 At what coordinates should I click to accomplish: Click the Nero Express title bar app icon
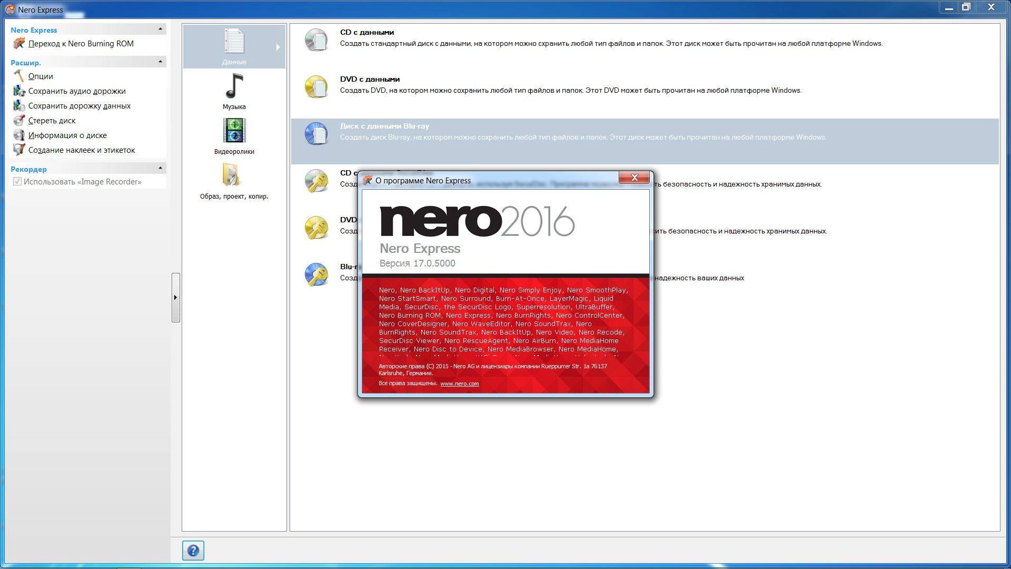[9, 9]
